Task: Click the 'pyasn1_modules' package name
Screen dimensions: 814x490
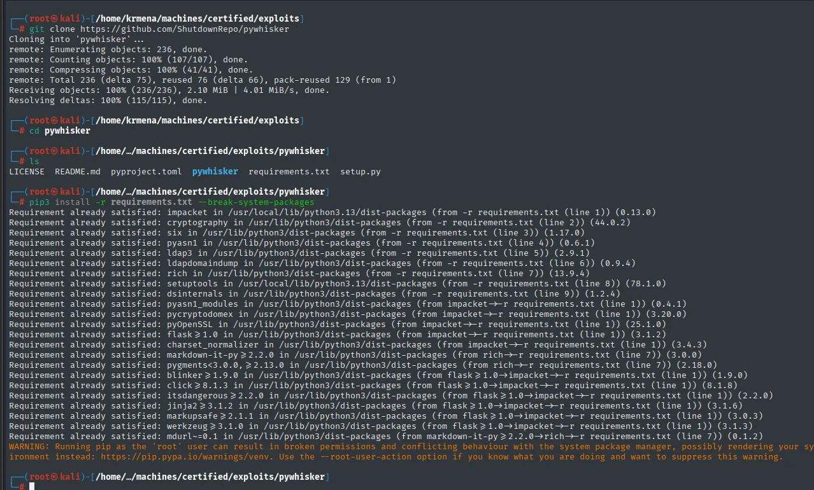Action: point(203,304)
